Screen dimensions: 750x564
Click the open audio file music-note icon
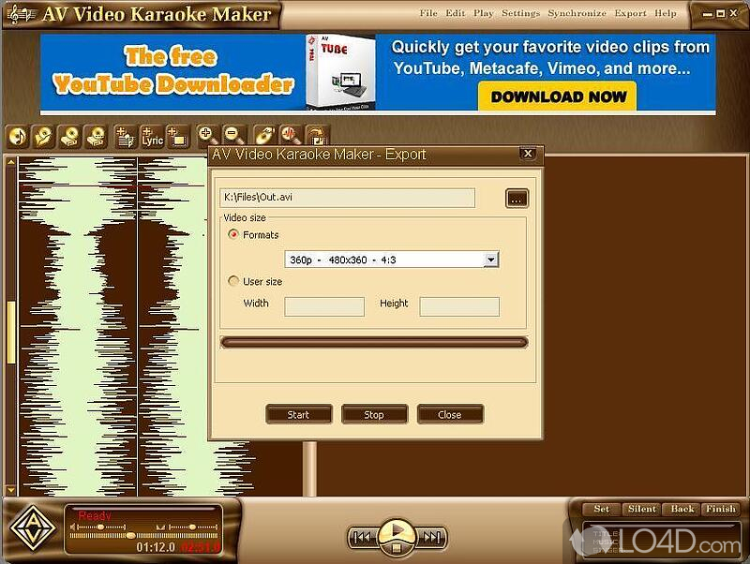18,137
